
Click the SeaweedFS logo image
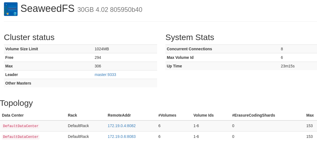(x=11, y=9)
